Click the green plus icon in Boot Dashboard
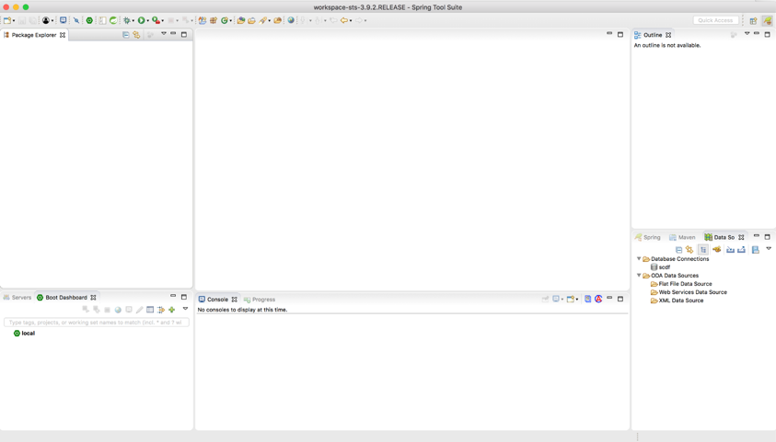Screen dimensions: 776x442 coord(171,310)
